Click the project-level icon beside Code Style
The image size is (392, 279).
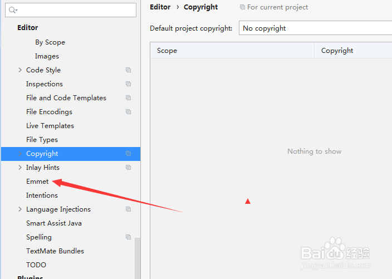[128, 70]
